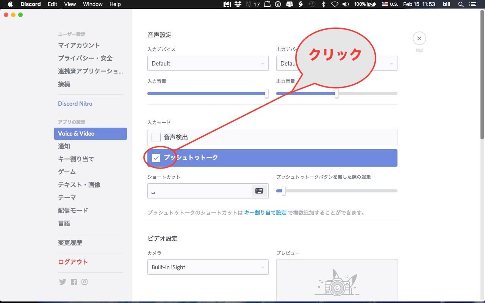Select the Voice & Video tab
The image size is (485, 303).
[91, 133]
